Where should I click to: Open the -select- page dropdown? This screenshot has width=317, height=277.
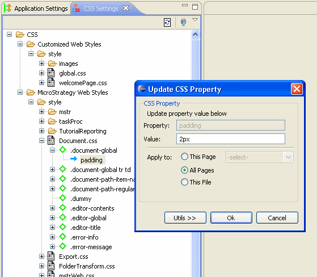pyautogui.click(x=260, y=157)
